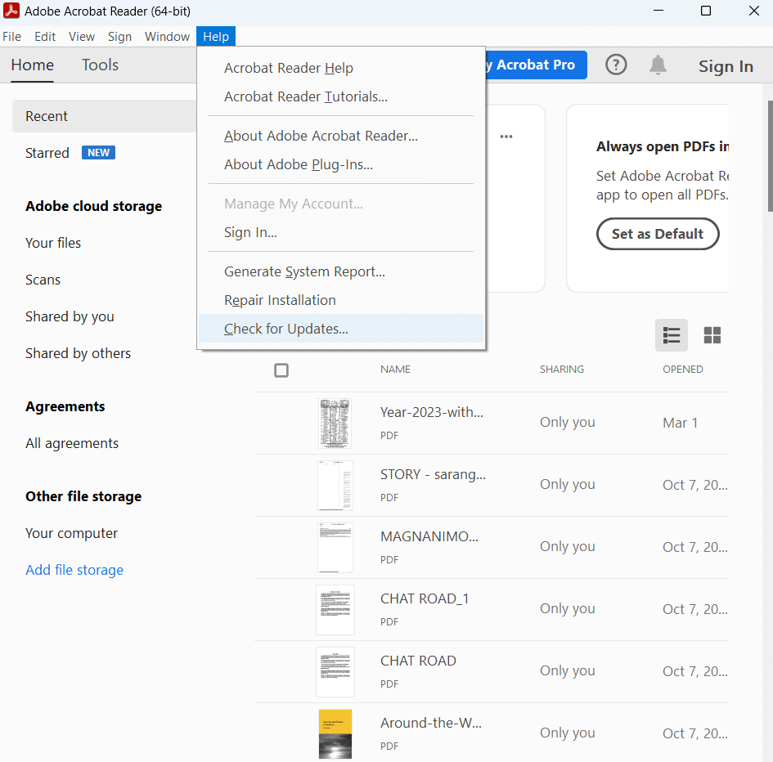The width and height of the screenshot is (773, 762).
Task: Switch to the Tools tab
Action: pyautogui.click(x=100, y=65)
